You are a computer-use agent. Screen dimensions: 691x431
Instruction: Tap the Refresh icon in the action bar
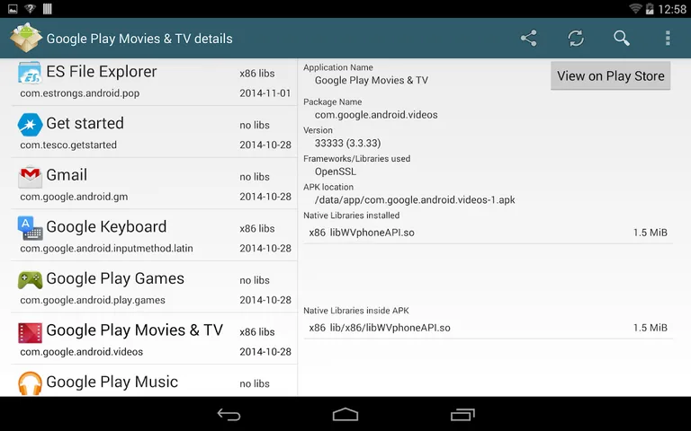click(576, 39)
